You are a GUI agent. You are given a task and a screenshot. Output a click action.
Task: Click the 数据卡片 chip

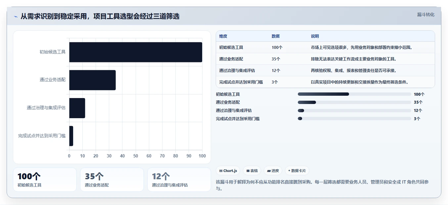point(297,171)
